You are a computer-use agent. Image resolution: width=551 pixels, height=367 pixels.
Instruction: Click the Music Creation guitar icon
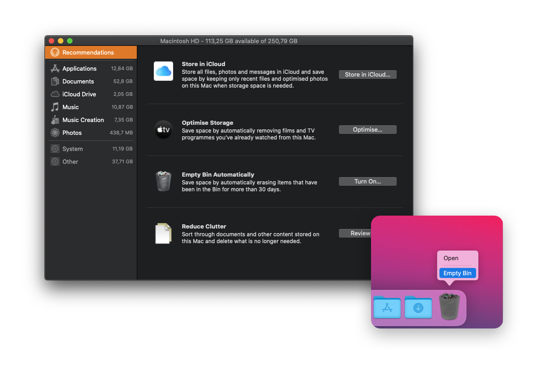(x=55, y=120)
